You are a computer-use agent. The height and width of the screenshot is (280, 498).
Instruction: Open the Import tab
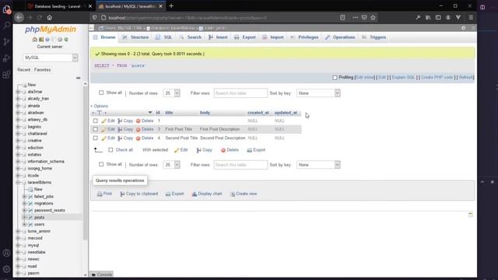pos(273,37)
